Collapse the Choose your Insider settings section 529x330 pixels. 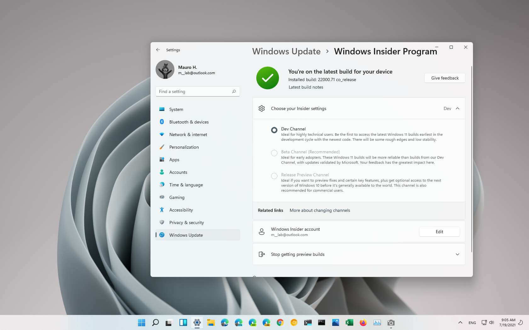click(458, 108)
